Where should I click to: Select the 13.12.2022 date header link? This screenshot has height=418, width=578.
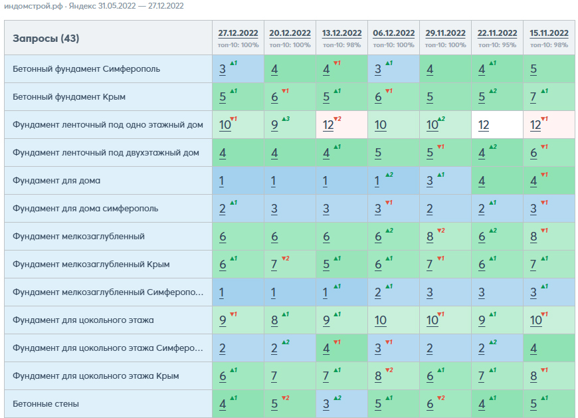[x=341, y=33]
